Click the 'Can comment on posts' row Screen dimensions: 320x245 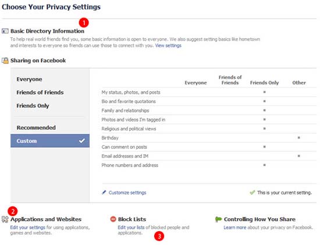209,147
